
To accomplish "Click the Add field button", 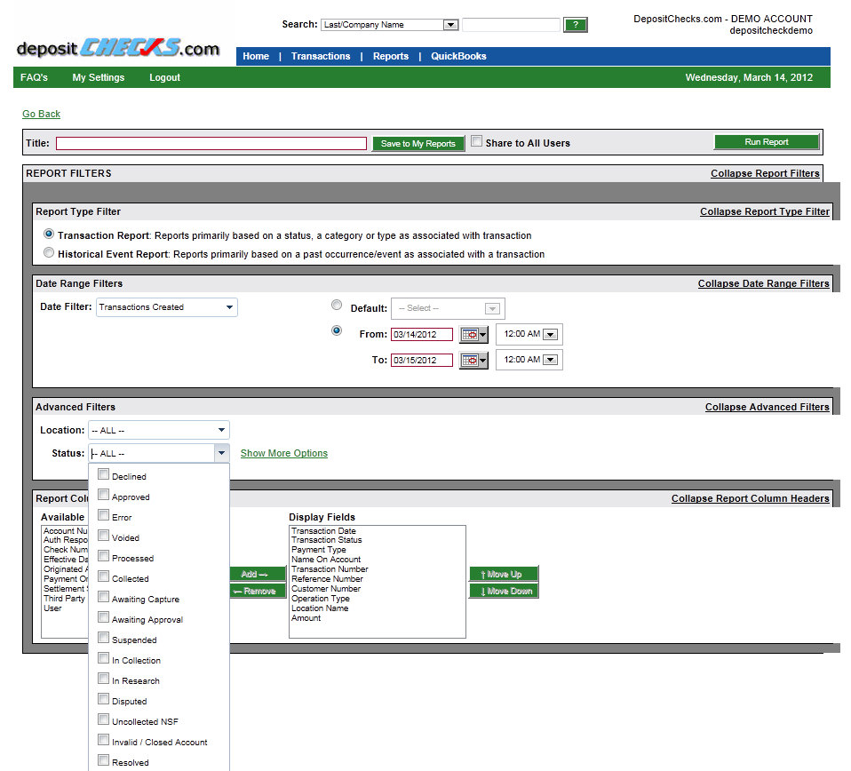I will point(258,574).
